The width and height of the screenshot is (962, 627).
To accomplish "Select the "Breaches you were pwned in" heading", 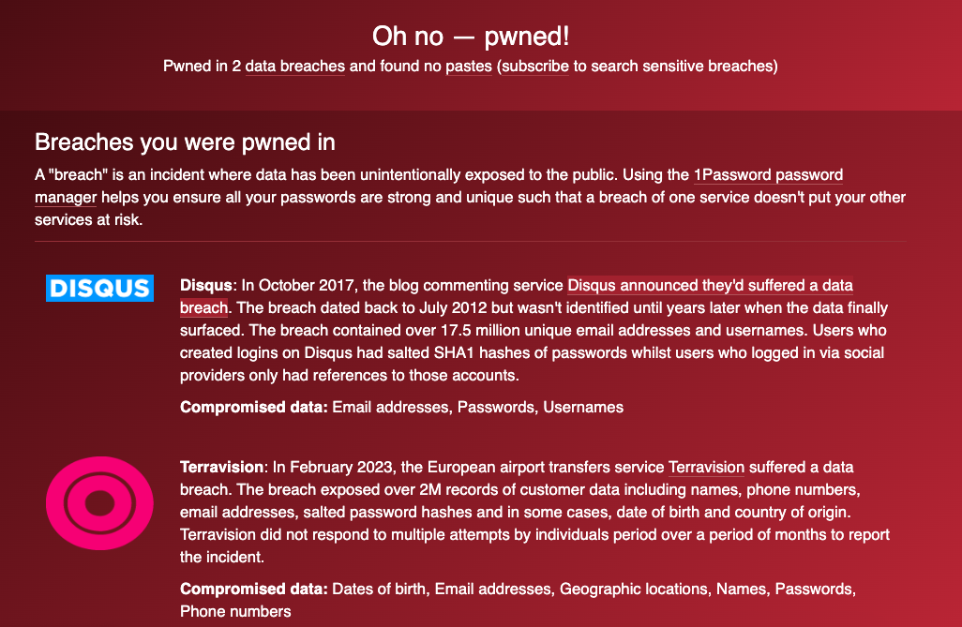I will tap(185, 142).
